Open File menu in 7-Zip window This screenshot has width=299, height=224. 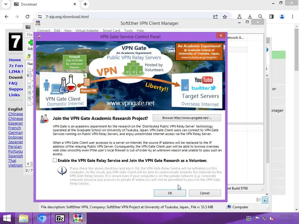click(29, 34)
